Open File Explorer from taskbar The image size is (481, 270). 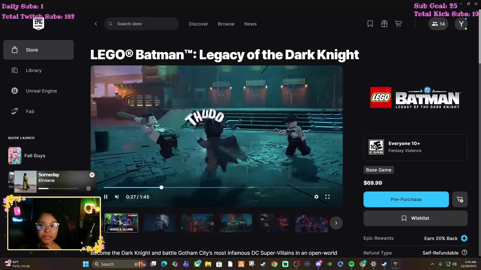[208, 264]
